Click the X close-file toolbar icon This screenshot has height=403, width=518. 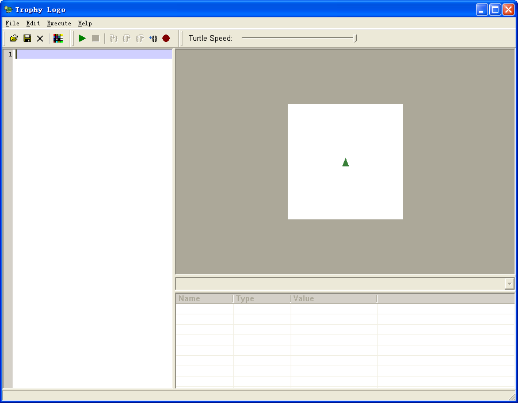(x=40, y=39)
